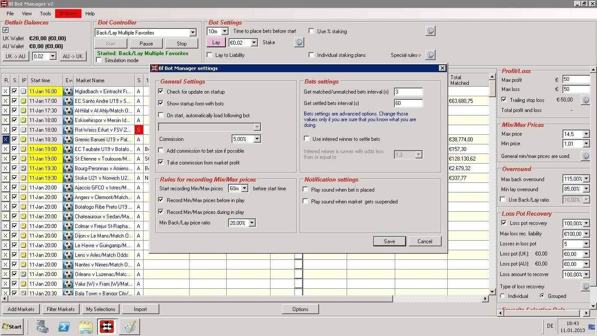Screen dimensions: 597x336
Task: Open Max back overround dropdown
Action: (586, 179)
